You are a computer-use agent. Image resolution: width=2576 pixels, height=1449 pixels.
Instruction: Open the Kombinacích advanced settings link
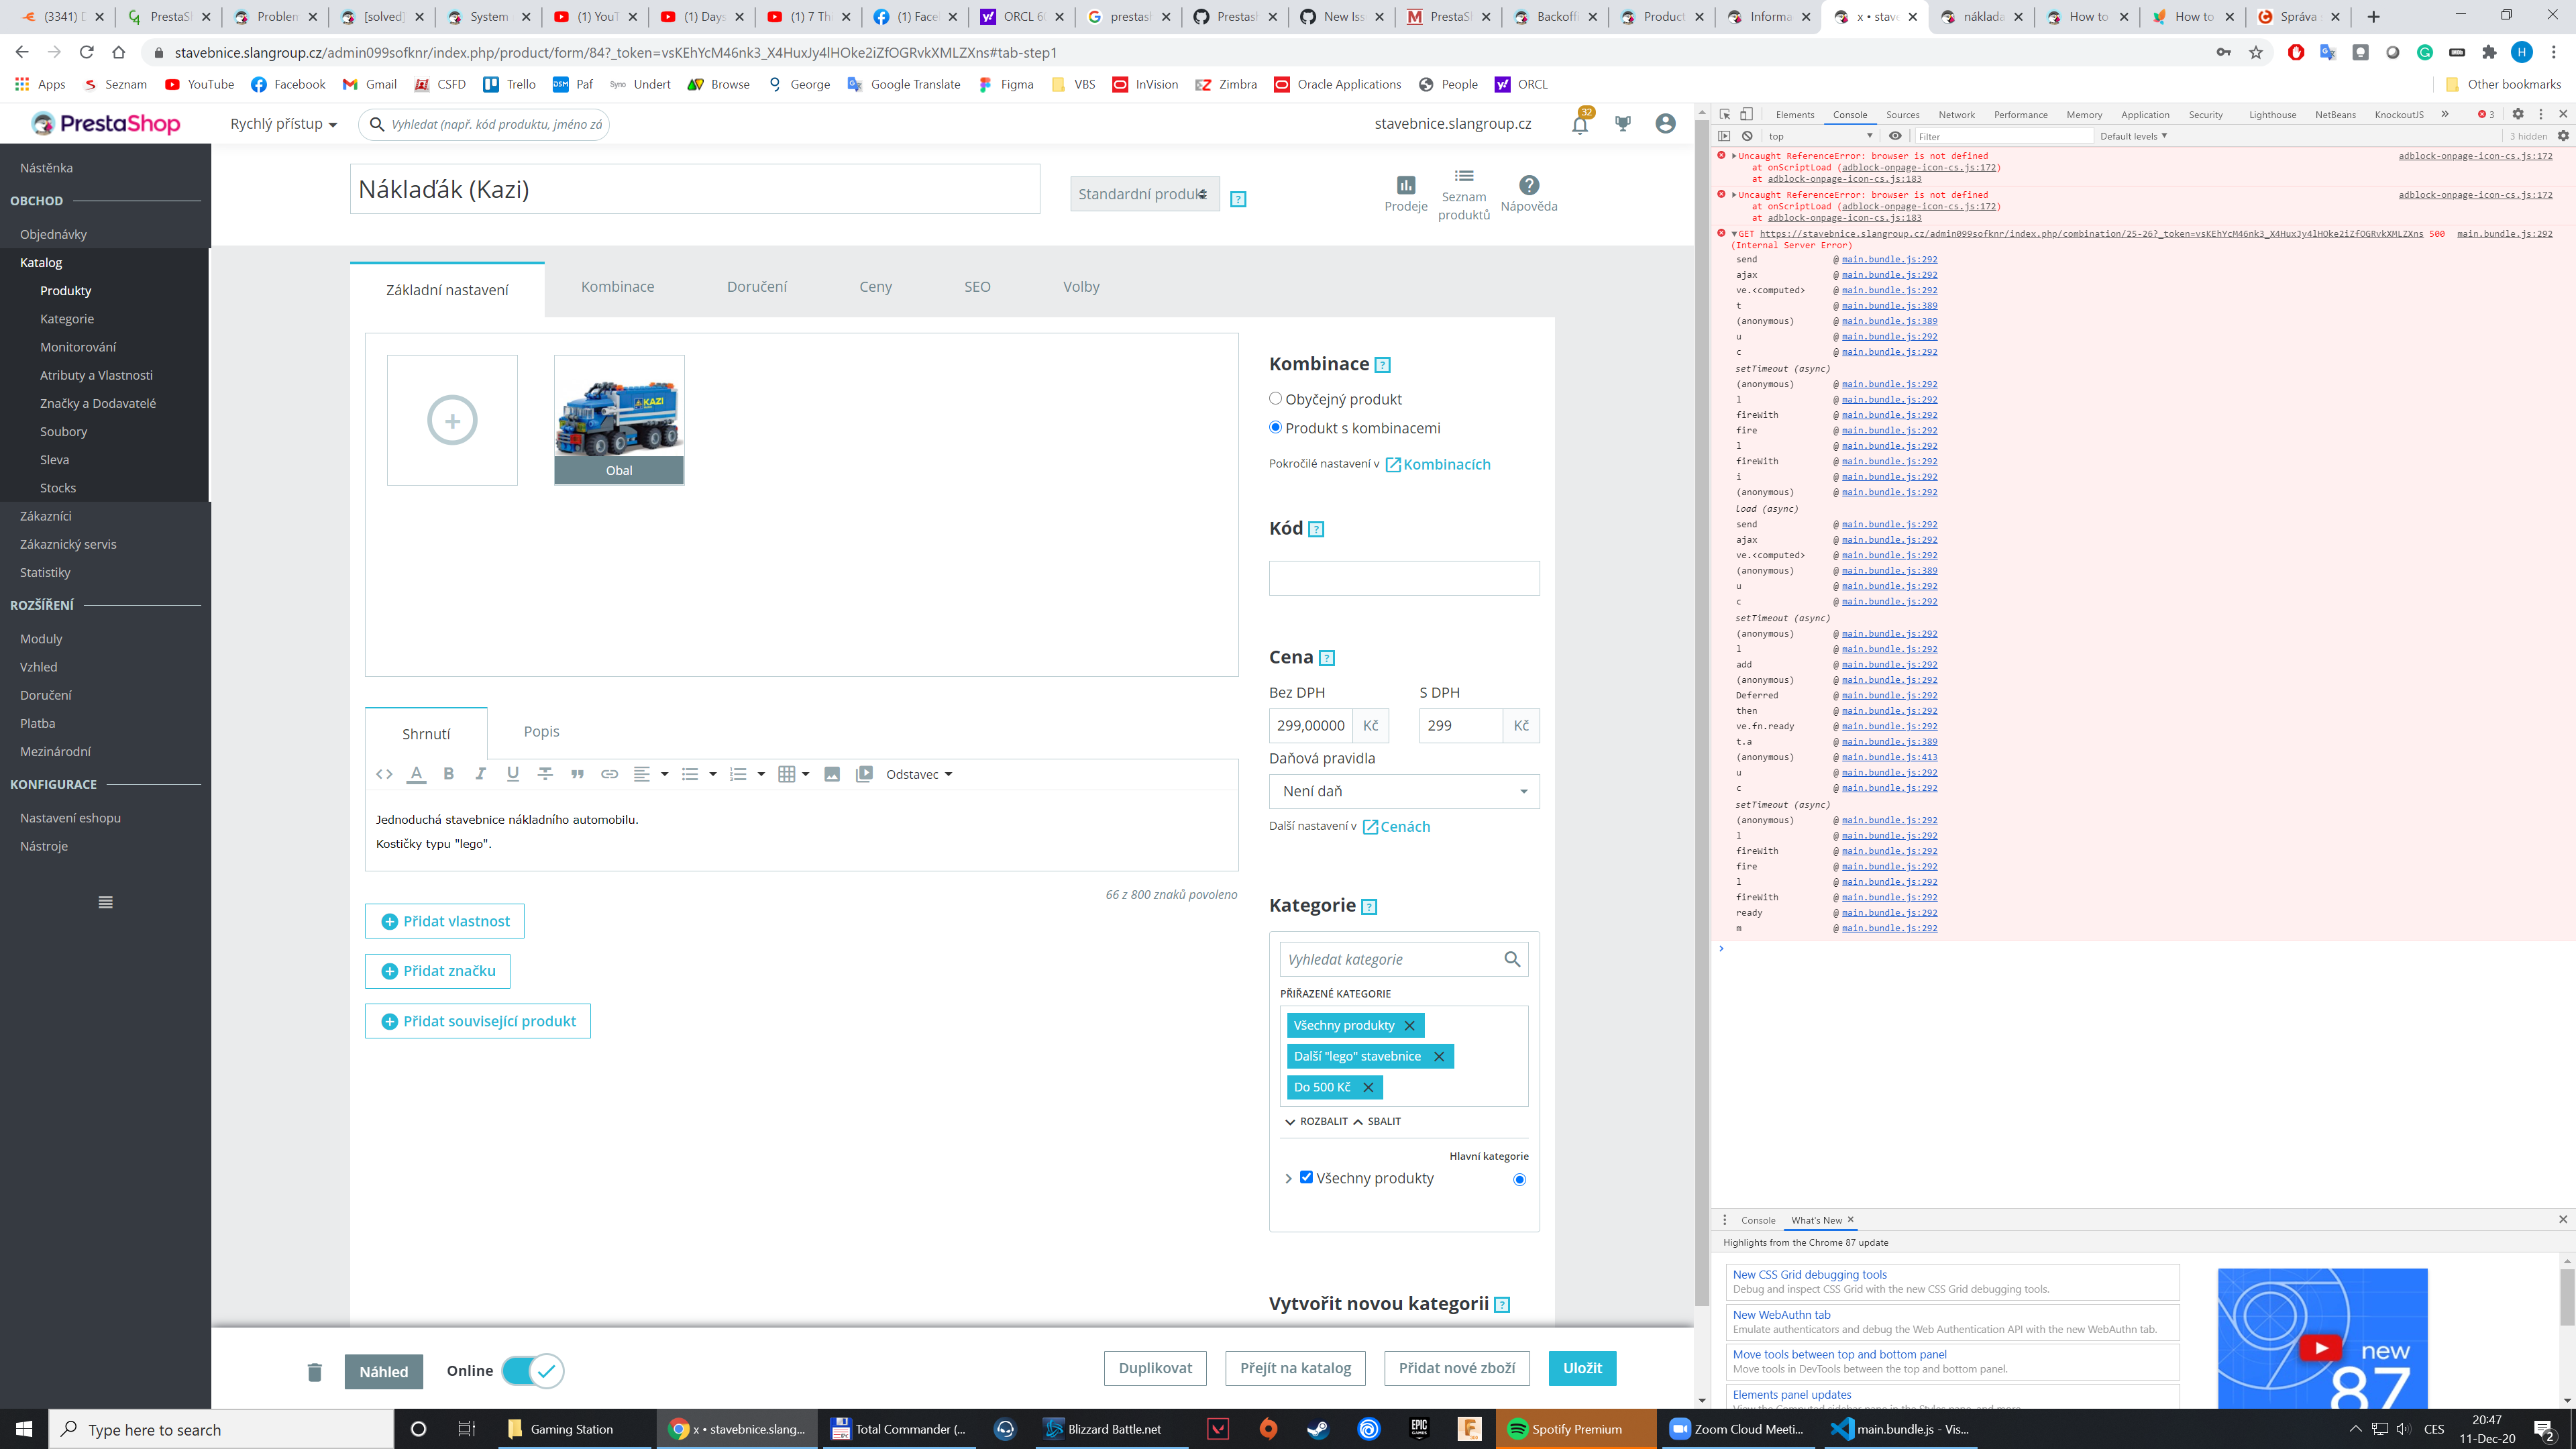point(1437,464)
